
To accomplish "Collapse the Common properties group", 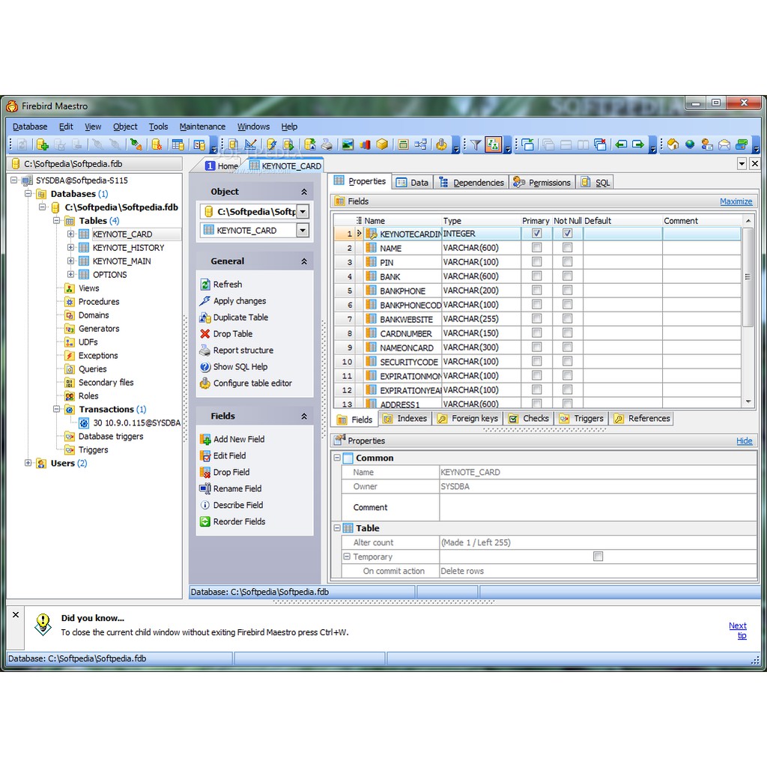I will point(337,458).
